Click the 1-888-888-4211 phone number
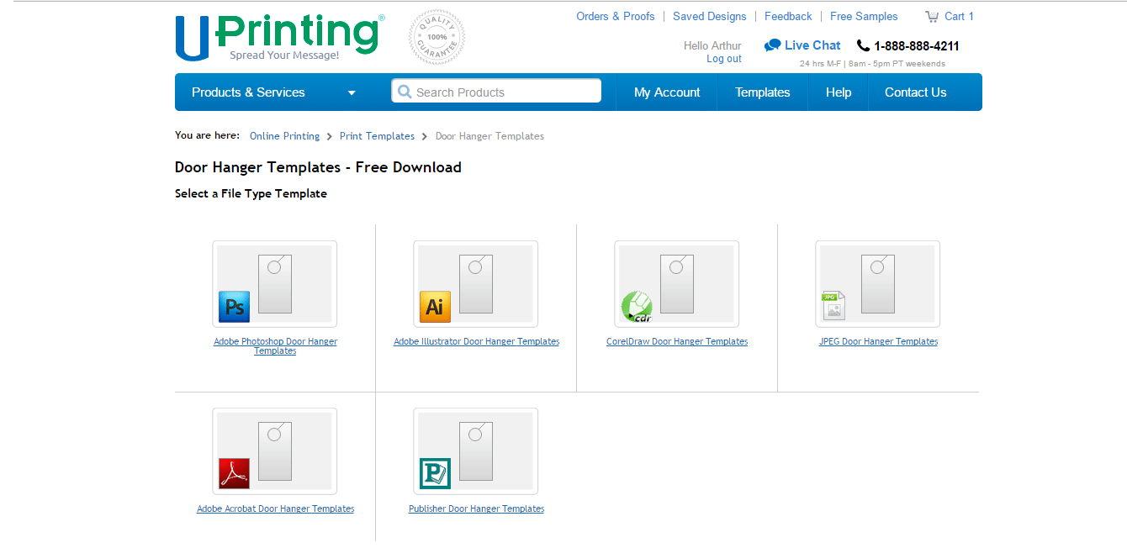This screenshot has height=548, width=1127. (x=917, y=46)
